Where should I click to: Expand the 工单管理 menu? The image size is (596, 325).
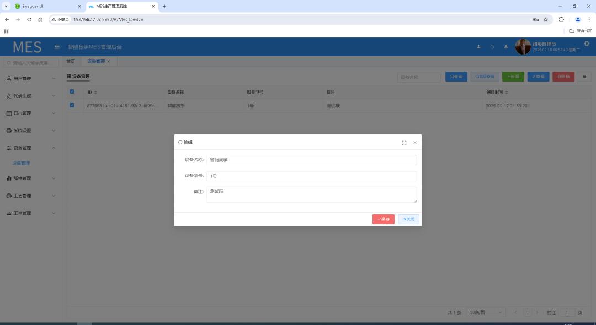point(31,213)
